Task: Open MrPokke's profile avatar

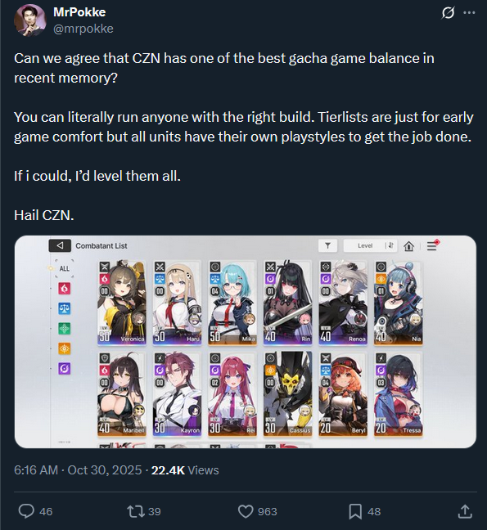Action: click(30, 20)
